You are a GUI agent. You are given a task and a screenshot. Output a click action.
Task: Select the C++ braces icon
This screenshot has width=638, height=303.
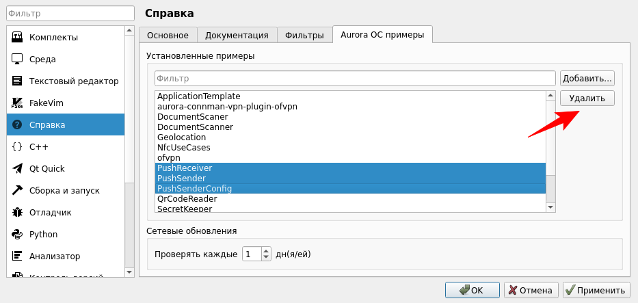(18, 146)
